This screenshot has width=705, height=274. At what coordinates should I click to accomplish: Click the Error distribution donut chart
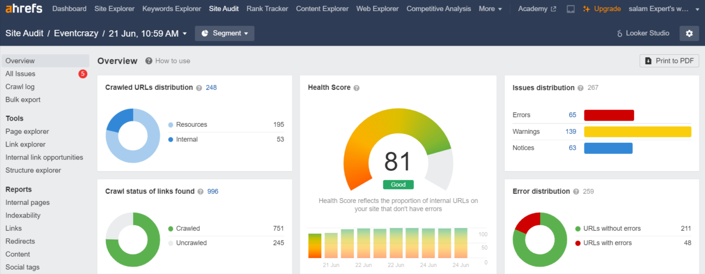click(x=540, y=240)
